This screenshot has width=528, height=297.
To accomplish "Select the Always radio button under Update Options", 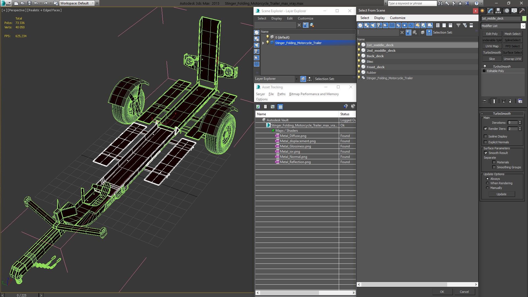I will click(487, 178).
